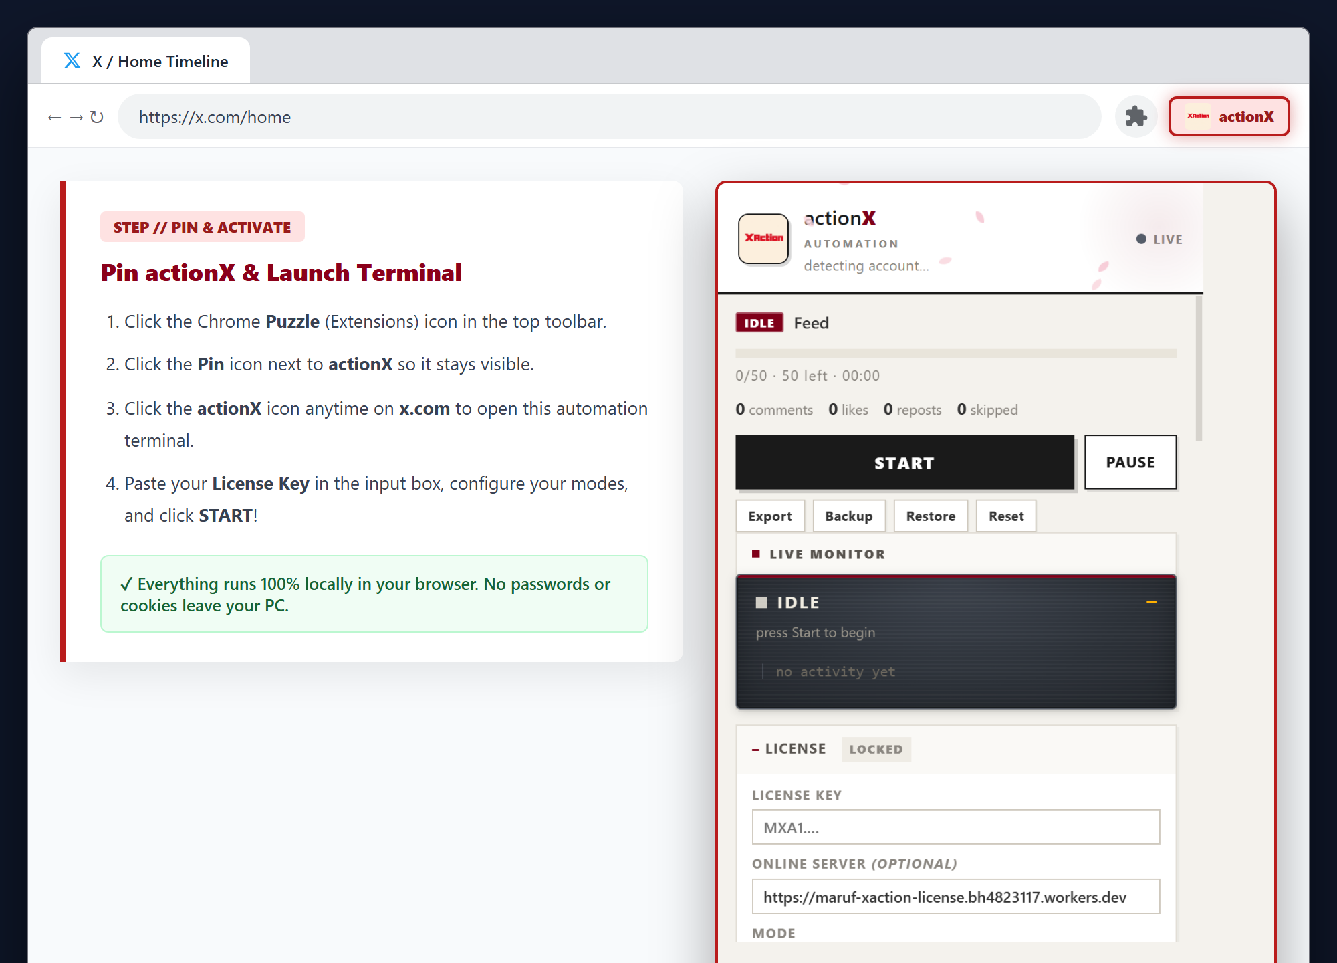The image size is (1337, 963).
Task: Click the Chrome puzzle Extensions icon
Action: tap(1136, 117)
